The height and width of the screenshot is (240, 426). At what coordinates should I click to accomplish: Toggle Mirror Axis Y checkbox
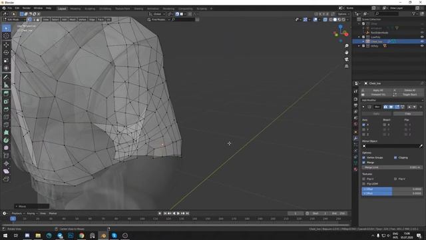(x=364, y=129)
